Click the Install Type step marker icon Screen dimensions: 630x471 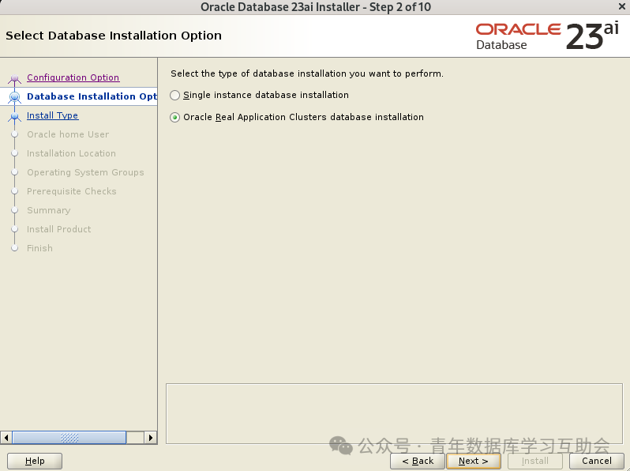pyautogui.click(x=15, y=117)
